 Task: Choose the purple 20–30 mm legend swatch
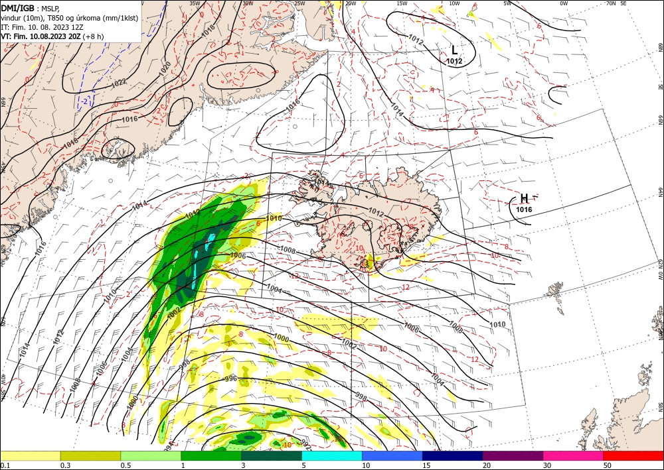(x=513, y=455)
